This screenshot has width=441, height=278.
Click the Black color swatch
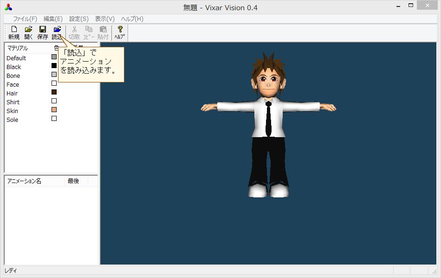[x=54, y=66]
